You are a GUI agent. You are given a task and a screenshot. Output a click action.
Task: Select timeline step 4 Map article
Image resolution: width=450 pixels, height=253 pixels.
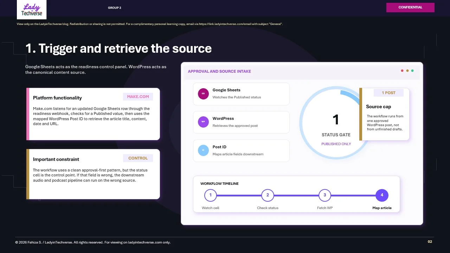[382, 195]
